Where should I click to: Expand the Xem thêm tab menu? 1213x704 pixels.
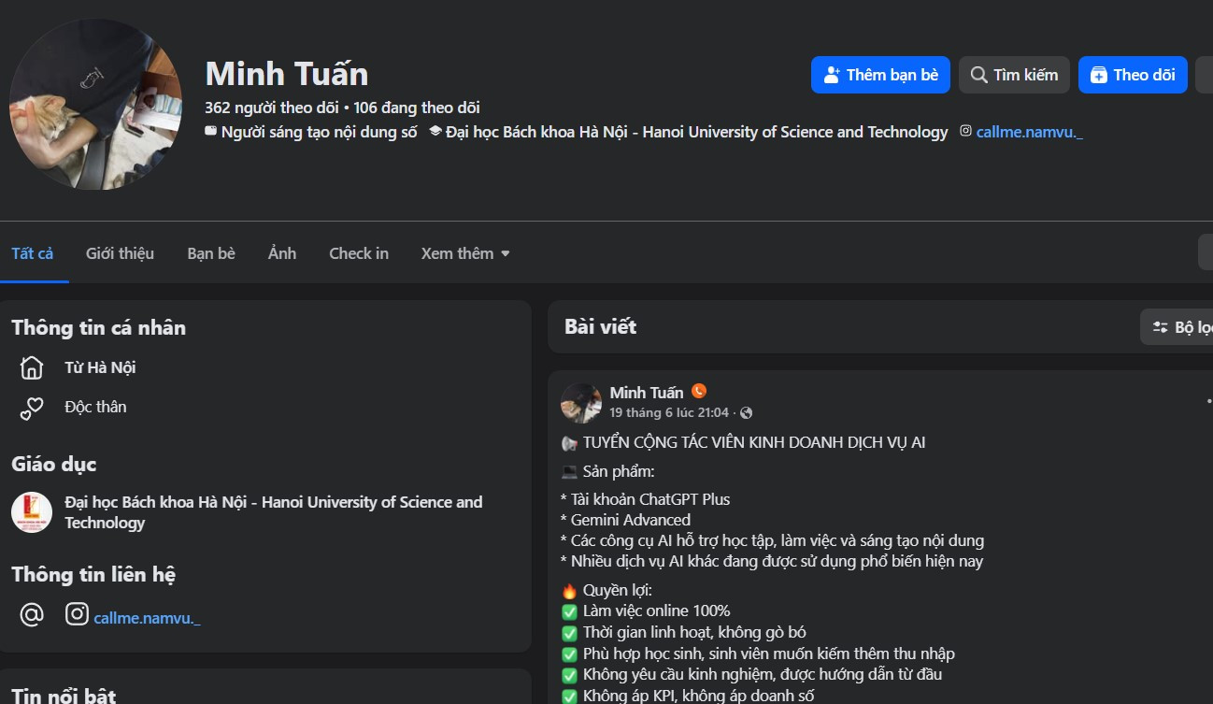point(465,253)
